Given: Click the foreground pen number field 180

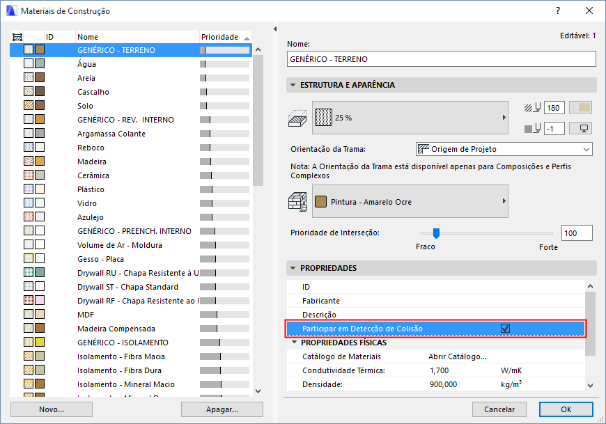Looking at the screenshot, I should pos(554,108).
